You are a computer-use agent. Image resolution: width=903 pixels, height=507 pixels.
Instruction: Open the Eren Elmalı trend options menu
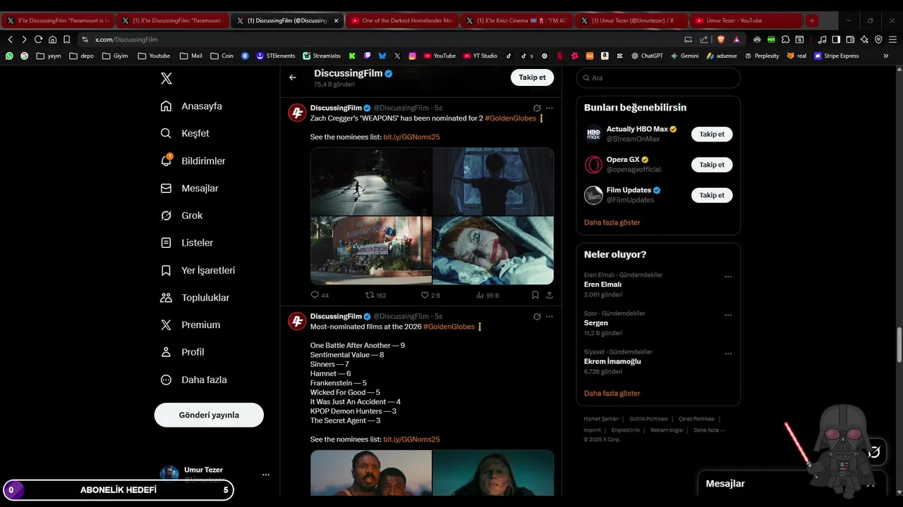click(x=728, y=277)
